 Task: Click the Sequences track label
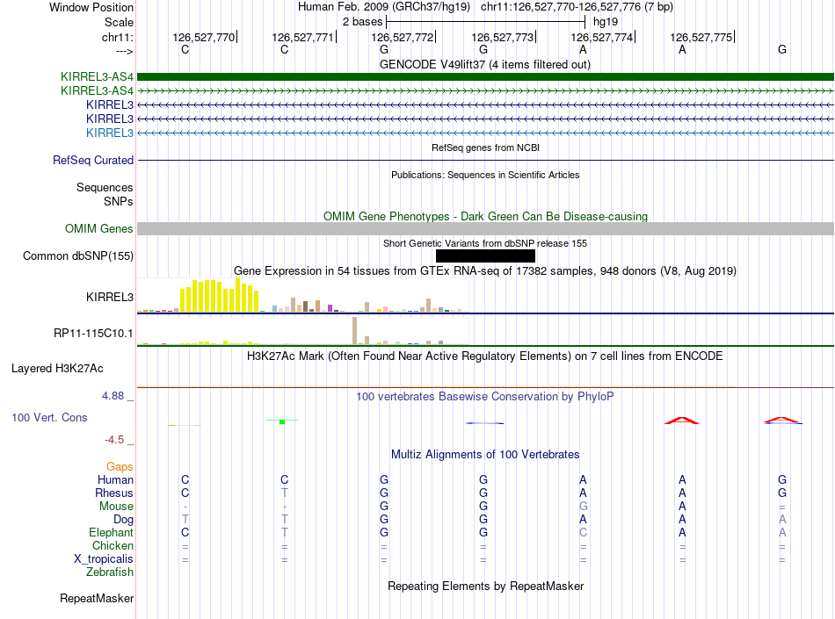tap(105, 188)
